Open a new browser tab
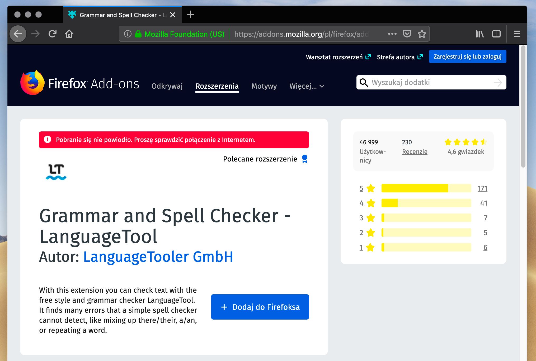Image resolution: width=536 pixels, height=361 pixels. [190, 15]
